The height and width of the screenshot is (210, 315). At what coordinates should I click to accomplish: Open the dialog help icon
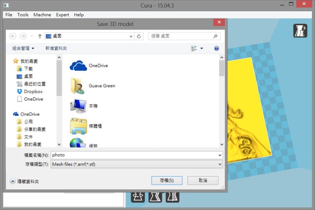coord(216,49)
